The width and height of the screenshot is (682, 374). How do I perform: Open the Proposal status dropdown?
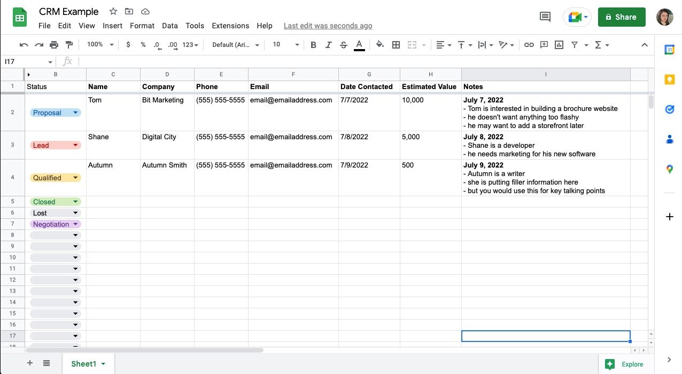pos(75,113)
